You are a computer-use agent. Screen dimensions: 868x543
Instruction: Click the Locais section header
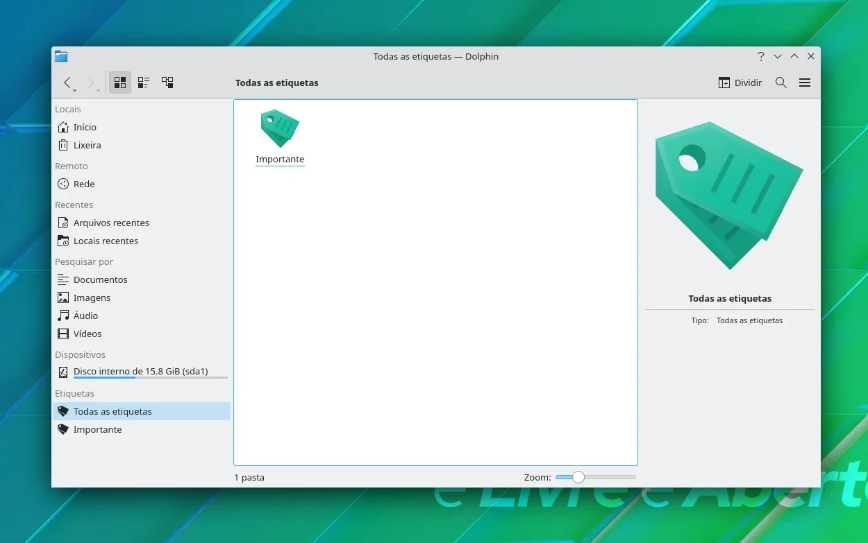pyautogui.click(x=68, y=109)
